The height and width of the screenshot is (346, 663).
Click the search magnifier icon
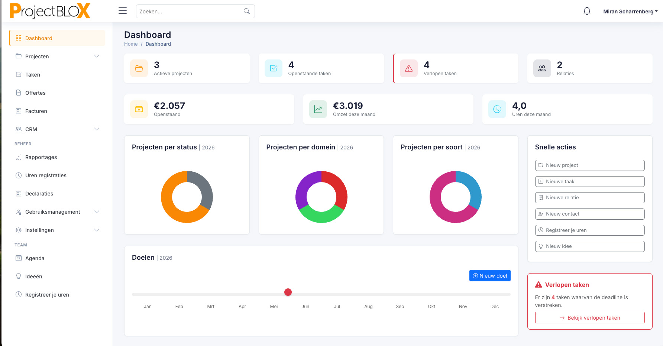247,11
